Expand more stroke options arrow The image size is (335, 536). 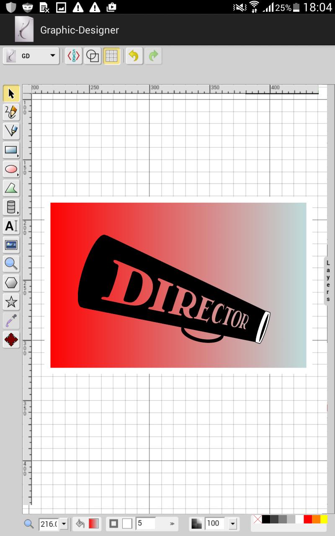172,523
